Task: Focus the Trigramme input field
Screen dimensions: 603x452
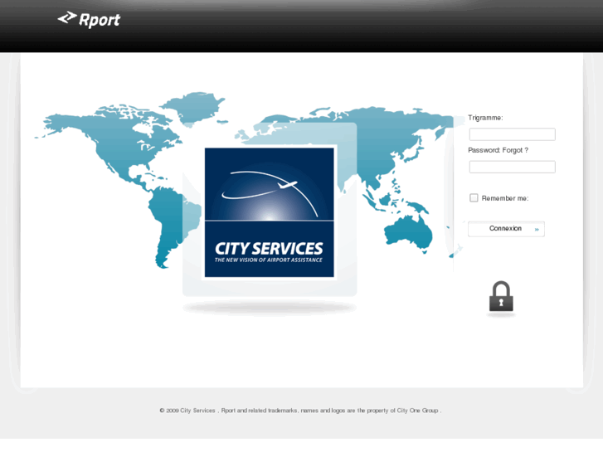Action: click(x=513, y=134)
